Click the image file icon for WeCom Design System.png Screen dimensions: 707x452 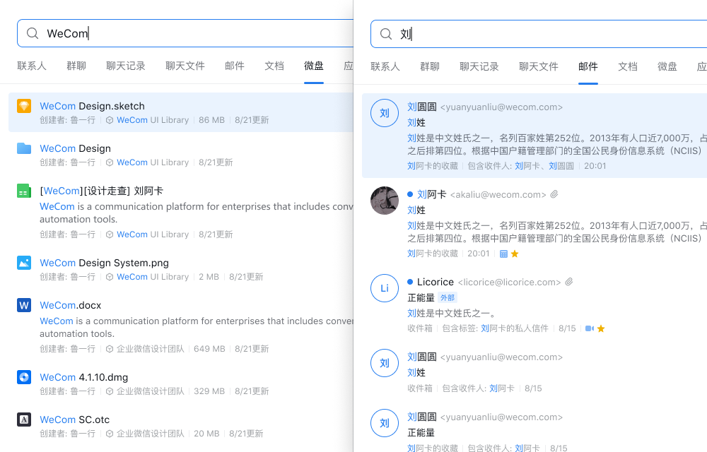pyautogui.click(x=24, y=263)
